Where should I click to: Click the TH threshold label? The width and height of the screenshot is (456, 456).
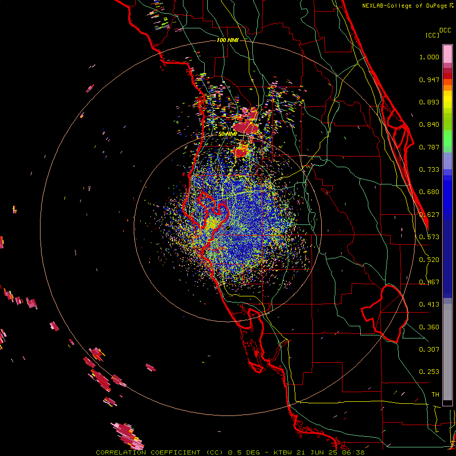coord(435,395)
